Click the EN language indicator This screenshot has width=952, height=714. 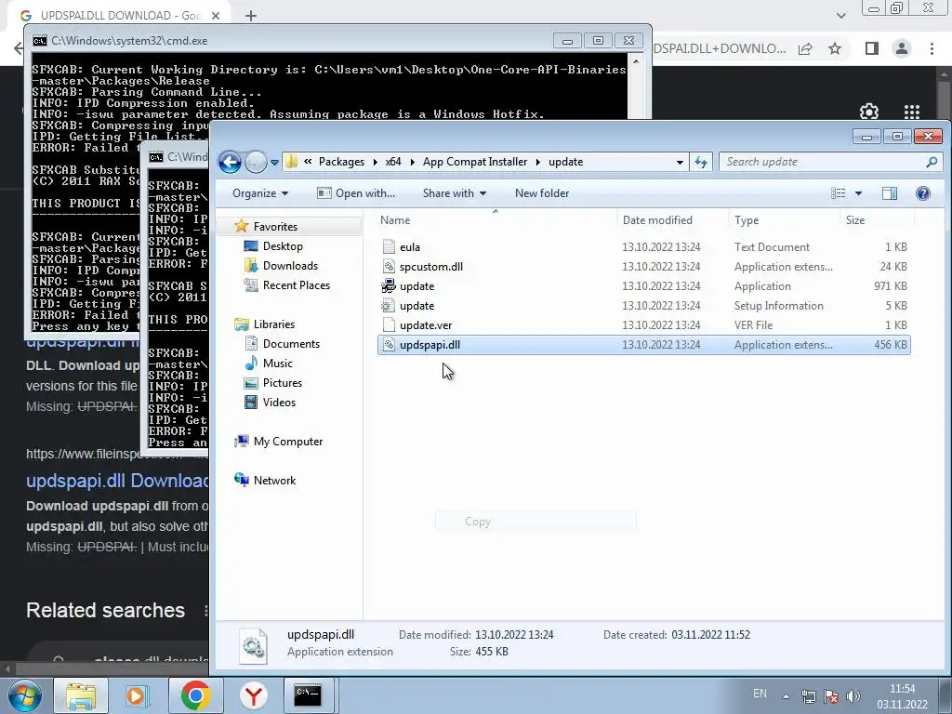point(760,694)
